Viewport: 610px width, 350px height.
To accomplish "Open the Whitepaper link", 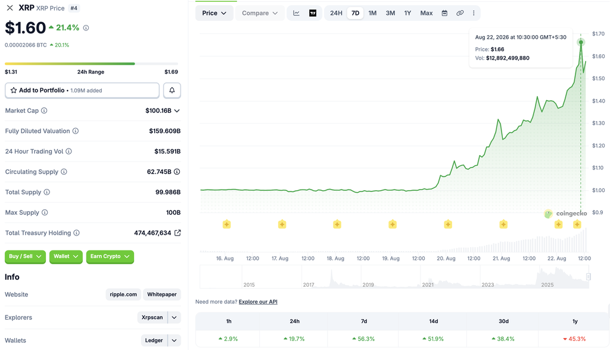I will (x=162, y=295).
